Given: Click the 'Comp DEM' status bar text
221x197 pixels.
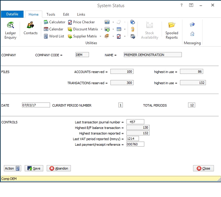Looking at the screenshot, I should pos(9,179).
